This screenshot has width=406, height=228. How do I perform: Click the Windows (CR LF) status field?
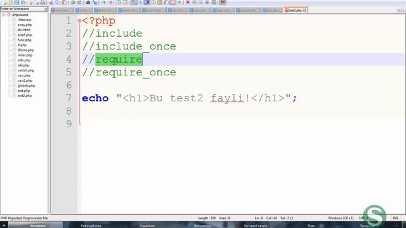point(341,218)
